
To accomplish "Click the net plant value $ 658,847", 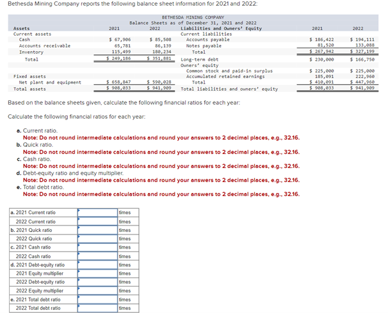I will click(x=118, y=82).
